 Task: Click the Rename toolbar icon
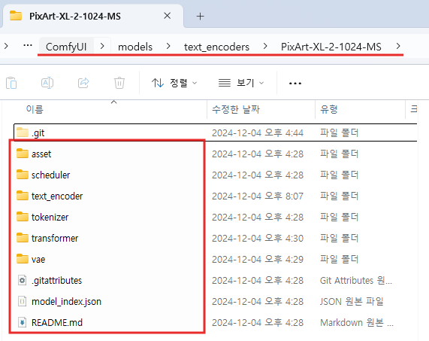[47, 83]
